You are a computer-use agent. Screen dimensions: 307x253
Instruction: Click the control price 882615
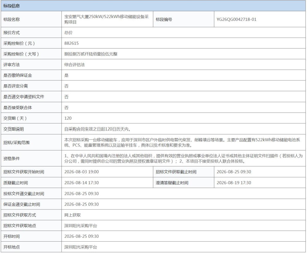pos(72,43)
